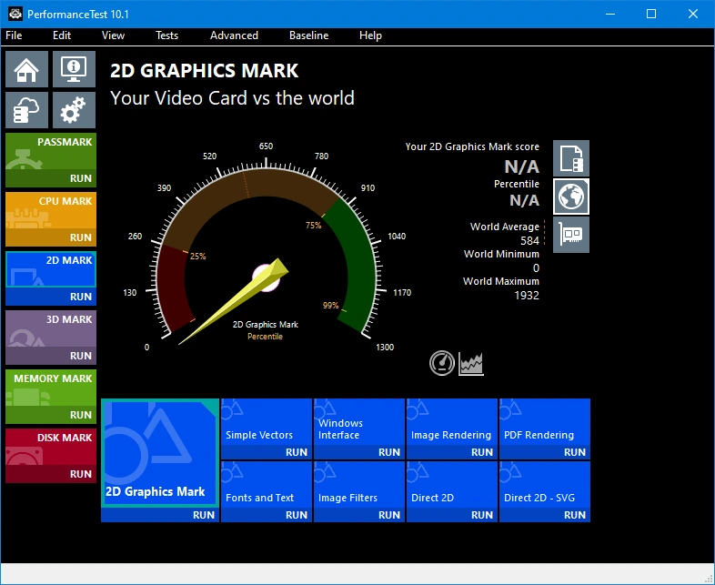Go to the Home screen icon
The image size is (715, 585).
[26, 69]
